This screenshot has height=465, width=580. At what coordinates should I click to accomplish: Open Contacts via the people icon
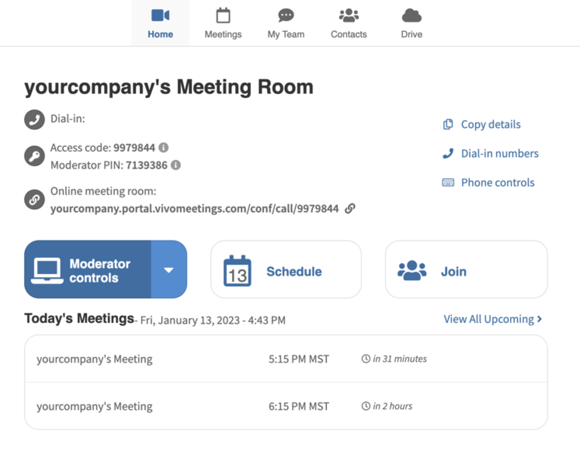[x=348, y=15]
